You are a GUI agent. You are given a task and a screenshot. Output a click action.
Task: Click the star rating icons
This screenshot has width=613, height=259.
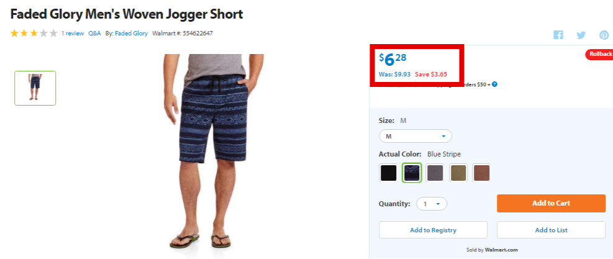[34, 34]
